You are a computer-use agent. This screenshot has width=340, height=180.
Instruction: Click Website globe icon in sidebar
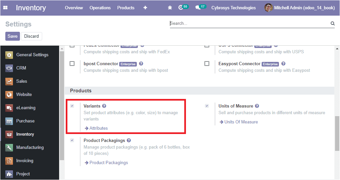click(9, 95)
